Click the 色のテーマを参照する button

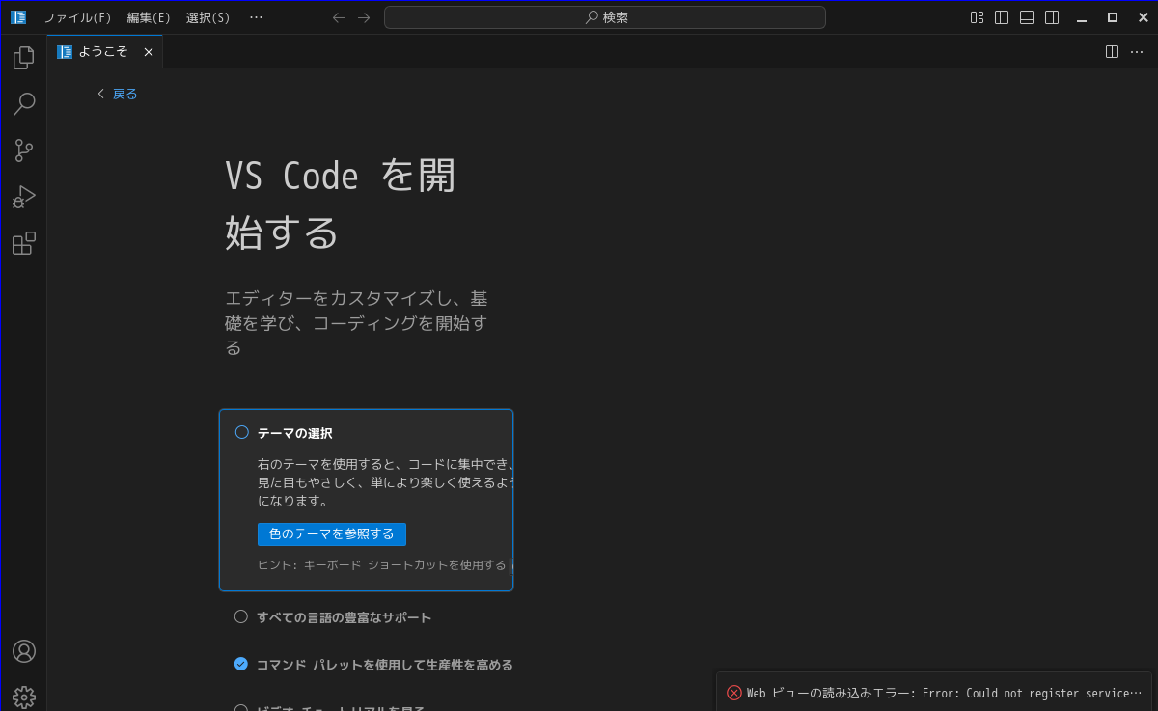332,534
